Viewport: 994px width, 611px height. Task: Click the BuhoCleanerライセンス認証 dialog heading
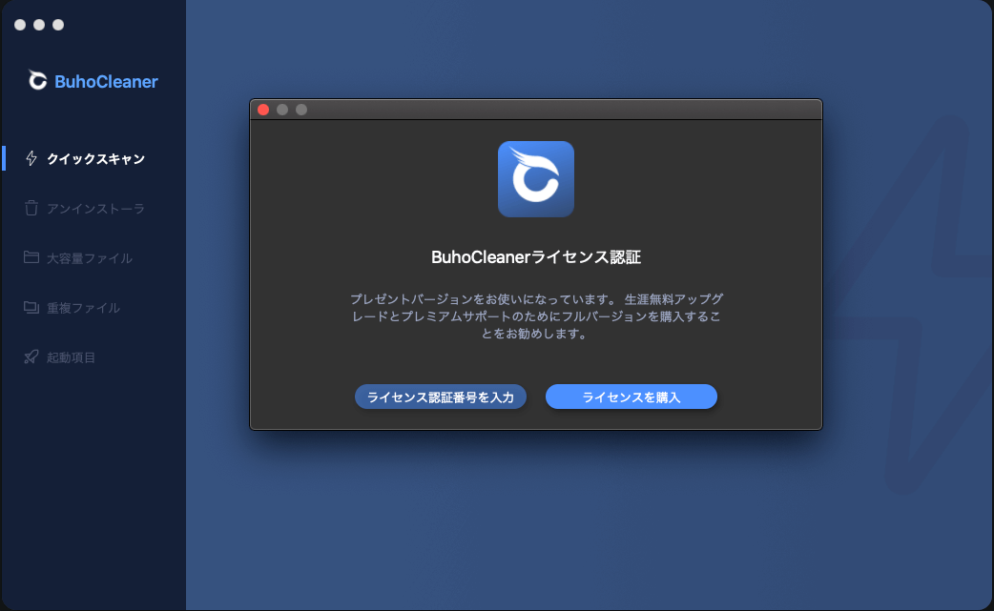pyautogui.click(x=536, y=257)
